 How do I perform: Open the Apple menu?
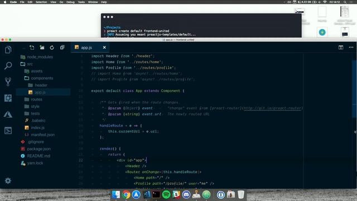[5, 2]
